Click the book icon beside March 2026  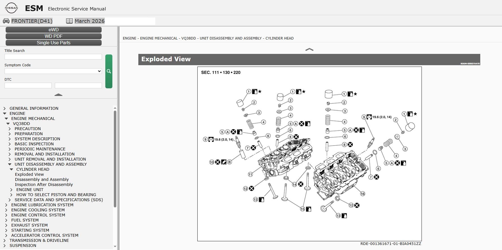click(69, 21)
